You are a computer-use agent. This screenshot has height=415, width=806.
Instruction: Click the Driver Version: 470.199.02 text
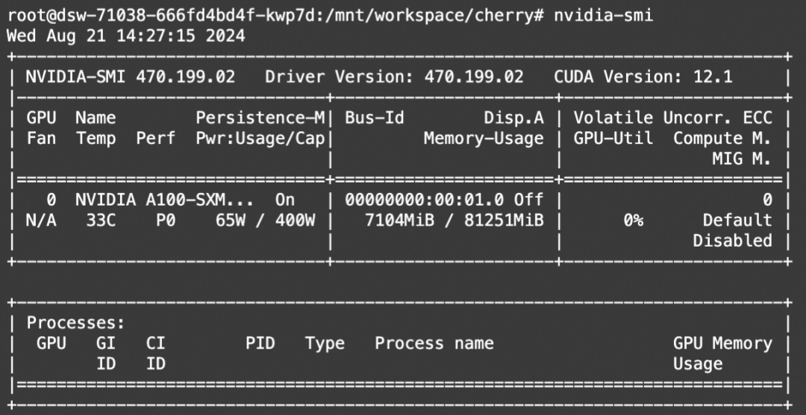[394, 77]
